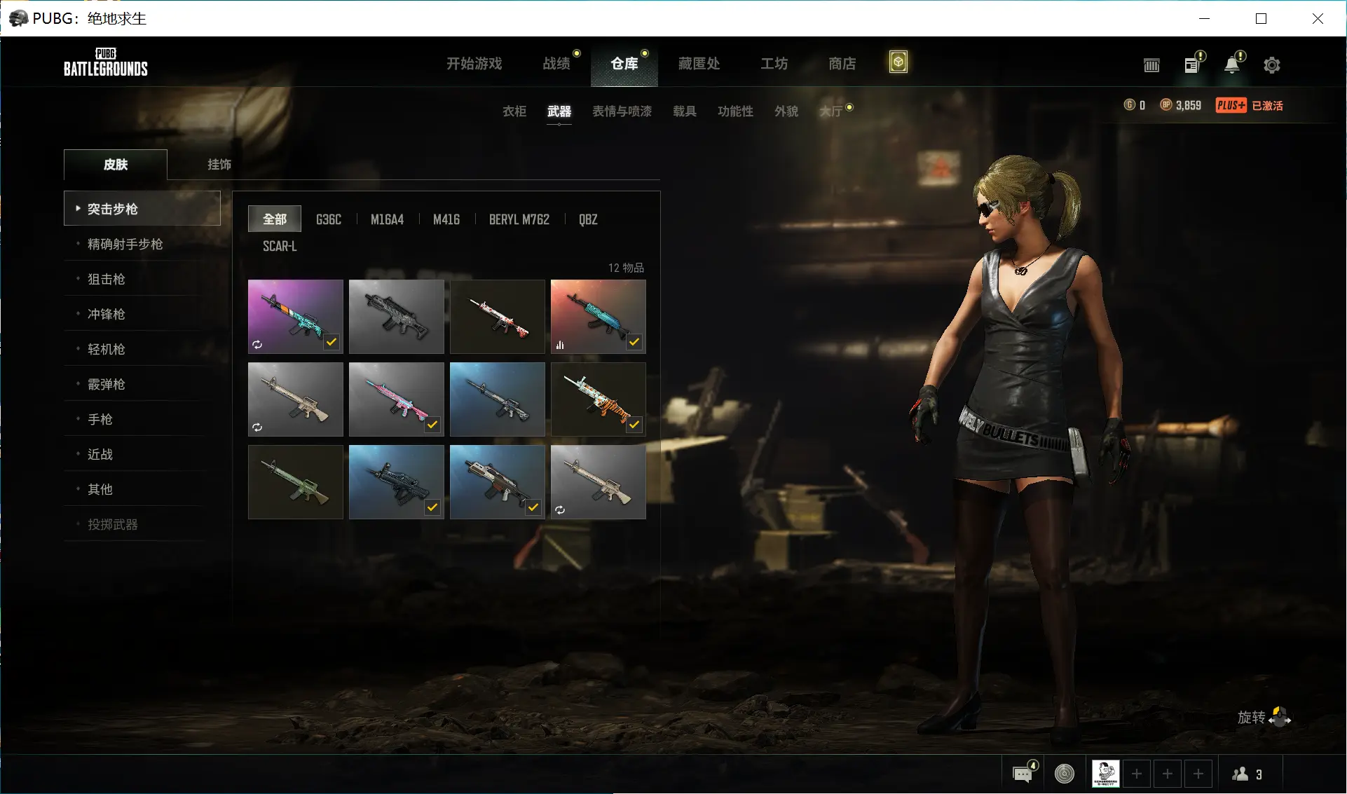1347x794 pixels.
Task: Select the 全部 filter button
Action: pos(275,219)
